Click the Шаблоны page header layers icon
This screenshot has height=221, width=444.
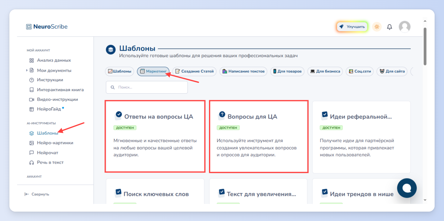pyautogui.click(x=111, y=50)
